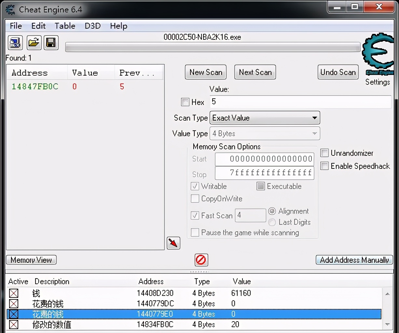The height and width of the screenshot is (333, 399).
Task: Click the save table icon
Action: pyautogui.click(x=51, y=43)
